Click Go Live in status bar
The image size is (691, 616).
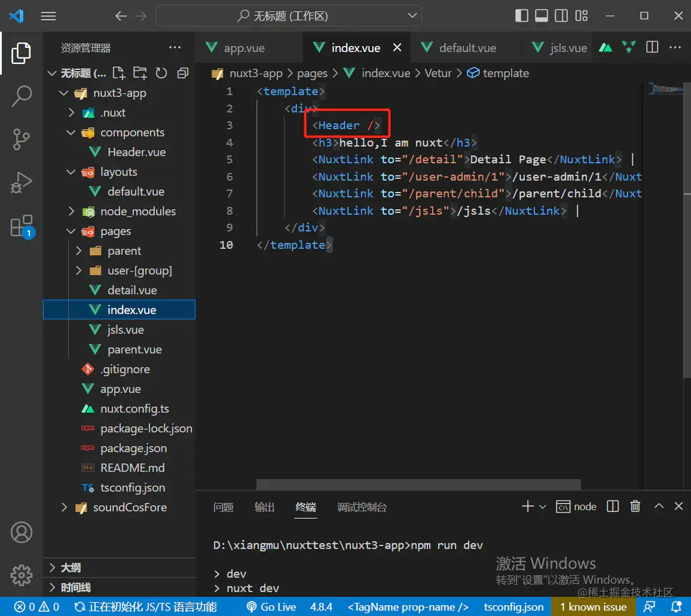pyautogui.click(x=271, y=607)
